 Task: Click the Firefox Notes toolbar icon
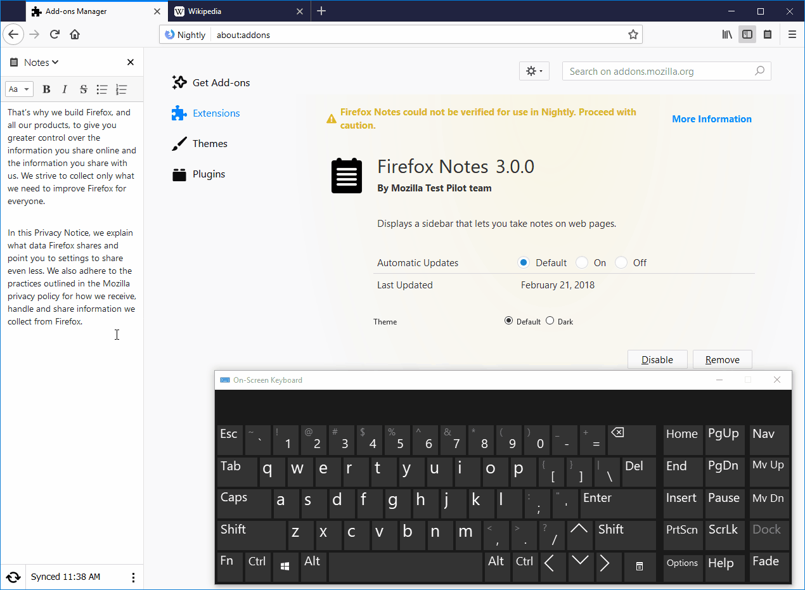768,35
